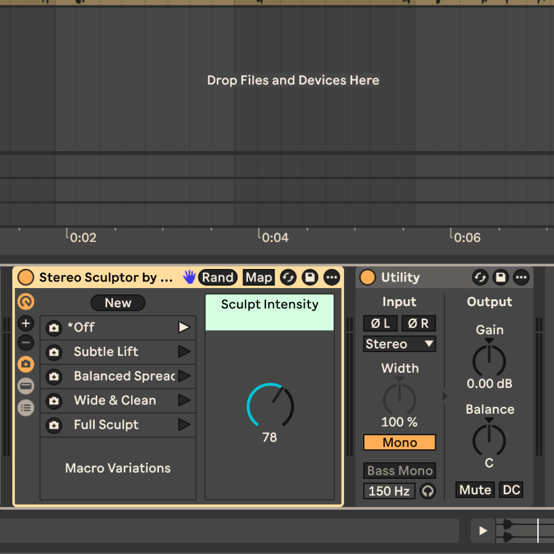Viewport: 554px width, 554px height.
Task: Click the plus icon to add macro
Action: [26, 323]
